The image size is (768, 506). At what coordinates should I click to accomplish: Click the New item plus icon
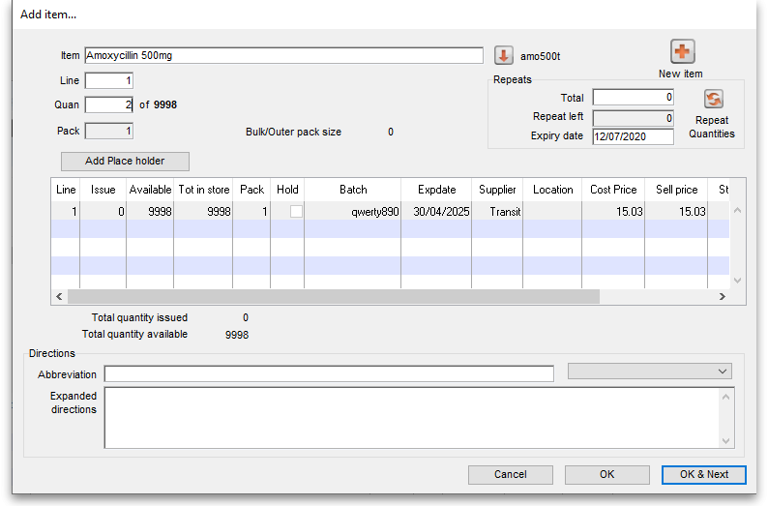point(682,52)
